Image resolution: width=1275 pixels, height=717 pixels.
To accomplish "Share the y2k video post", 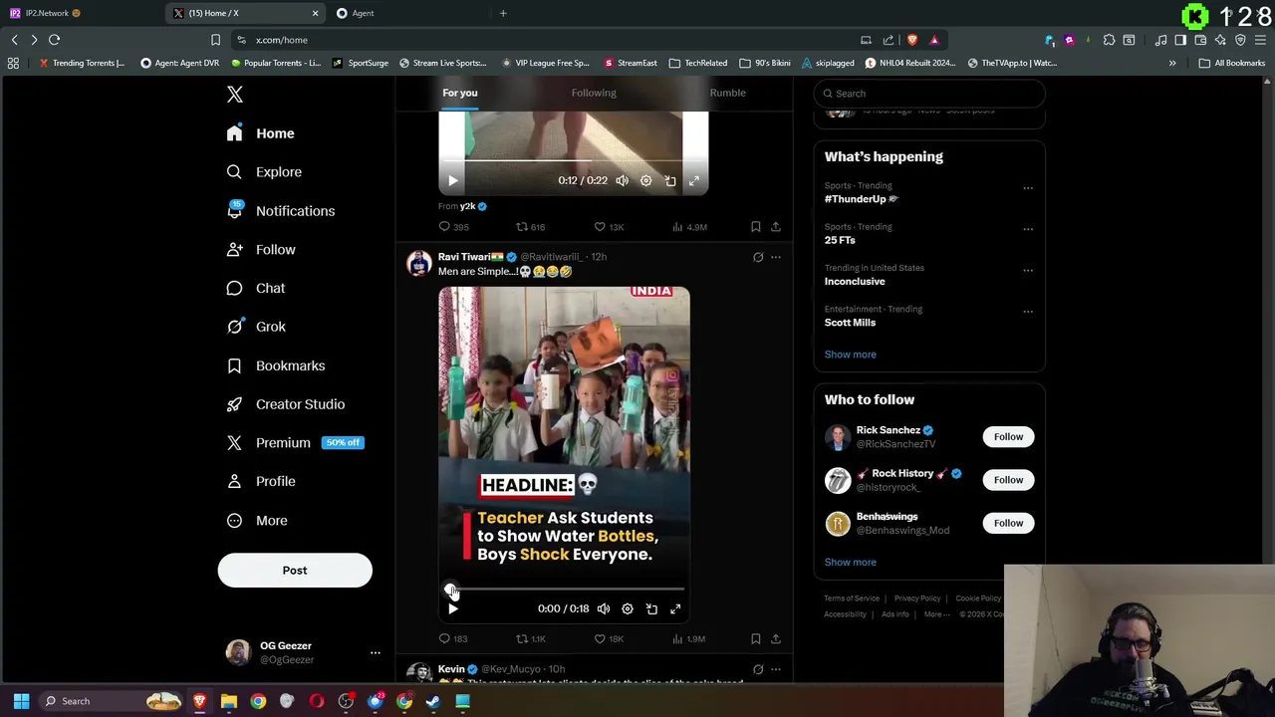I will point(776,227).
